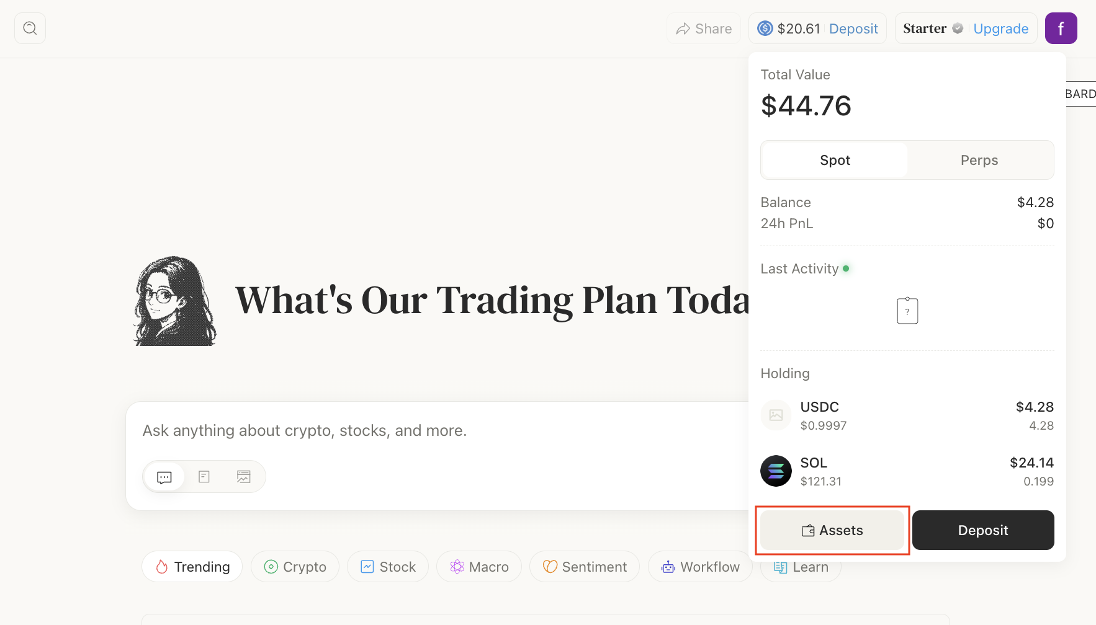
Task: Click the SOL token logo icon
Action: coord(776,471)
